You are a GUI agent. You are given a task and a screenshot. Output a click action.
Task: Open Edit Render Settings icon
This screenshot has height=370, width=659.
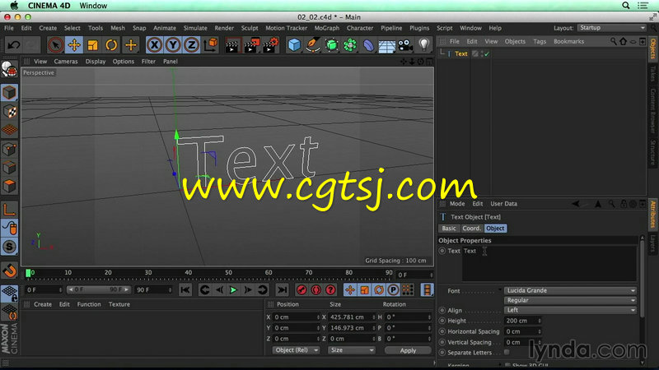pyautogui.click(x=270, y=45)
